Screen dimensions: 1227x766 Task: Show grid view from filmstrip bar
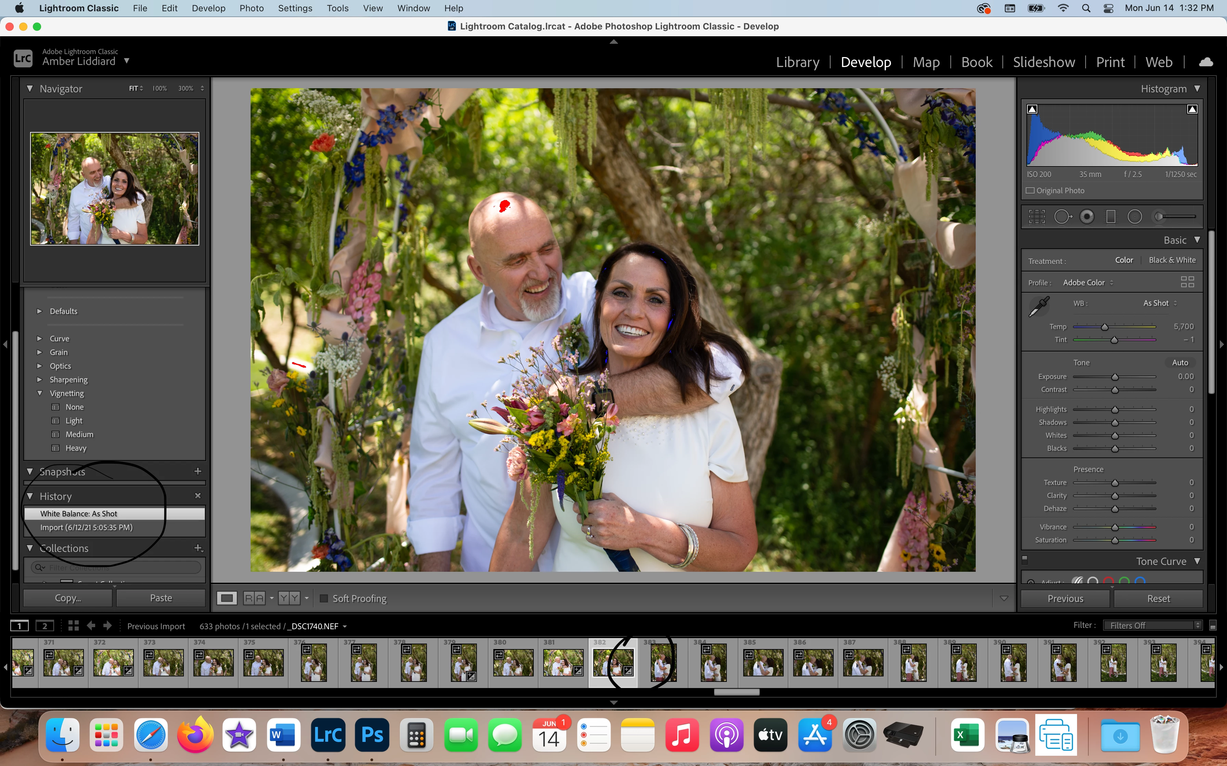[x=74, y=626]
